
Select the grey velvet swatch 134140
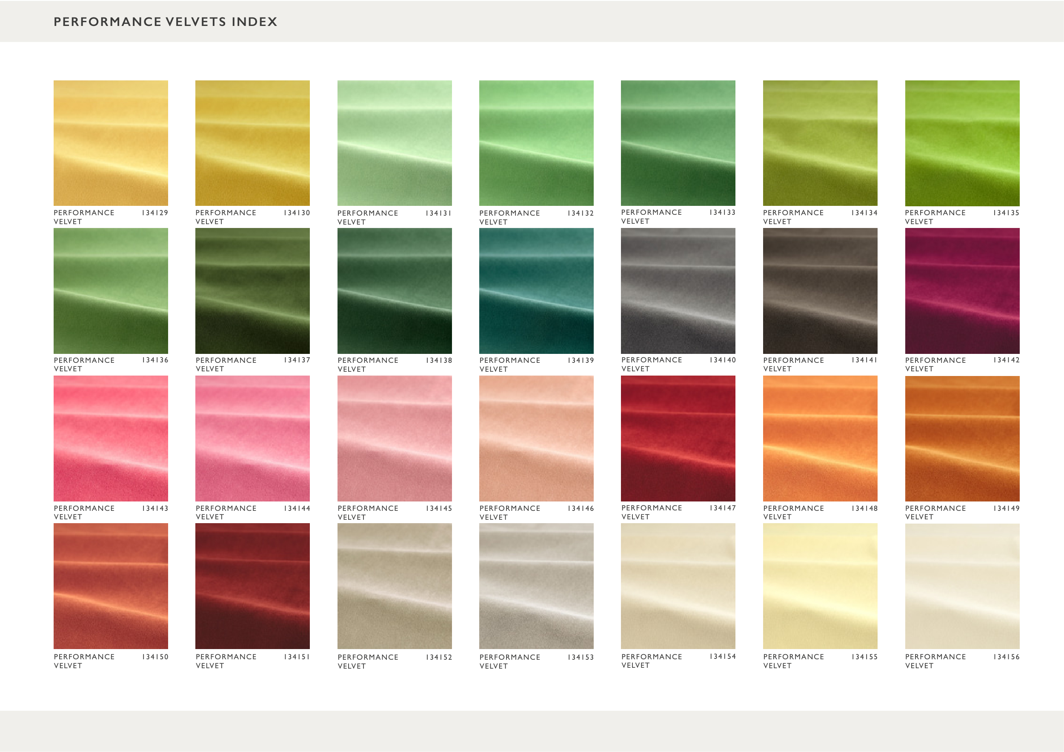click(x=678, y=291)
